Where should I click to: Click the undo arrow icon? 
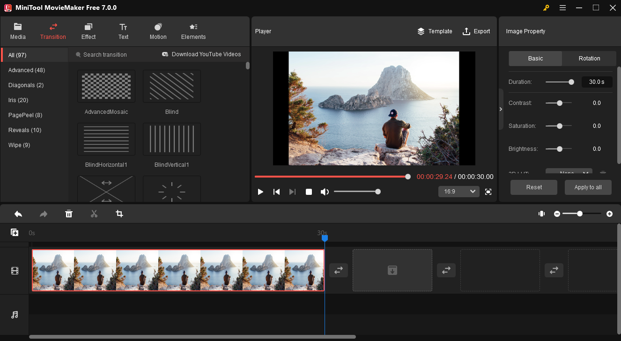pos(18,214)
